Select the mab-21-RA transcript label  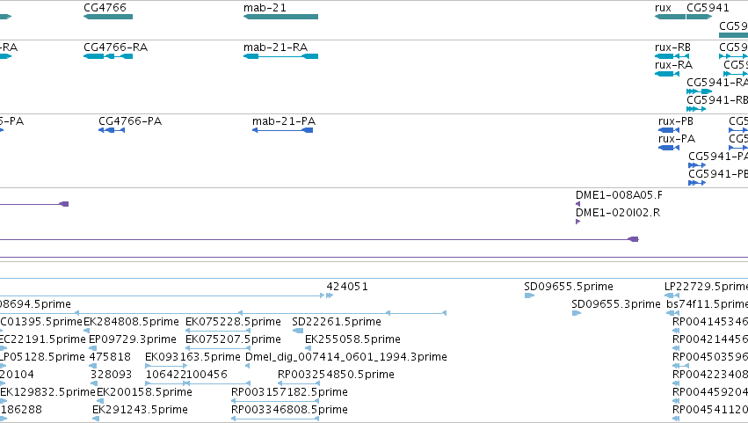coord(276,47)
